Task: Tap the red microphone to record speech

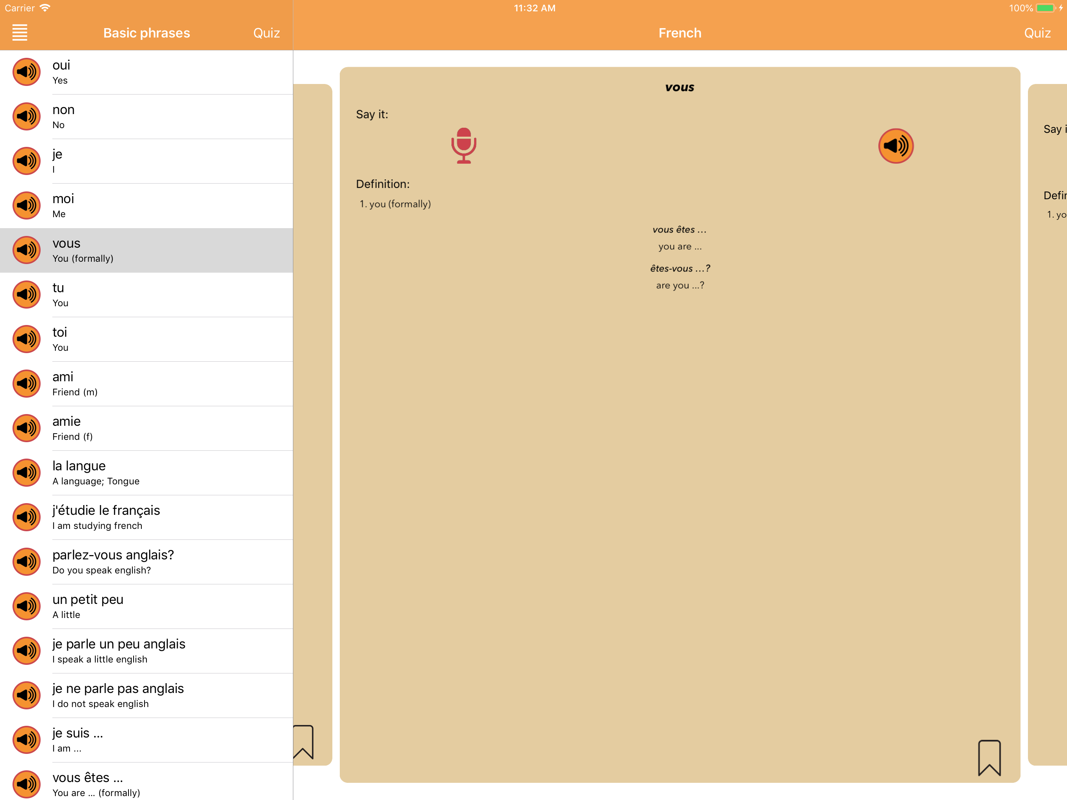Action: click(x=464, y=146)
